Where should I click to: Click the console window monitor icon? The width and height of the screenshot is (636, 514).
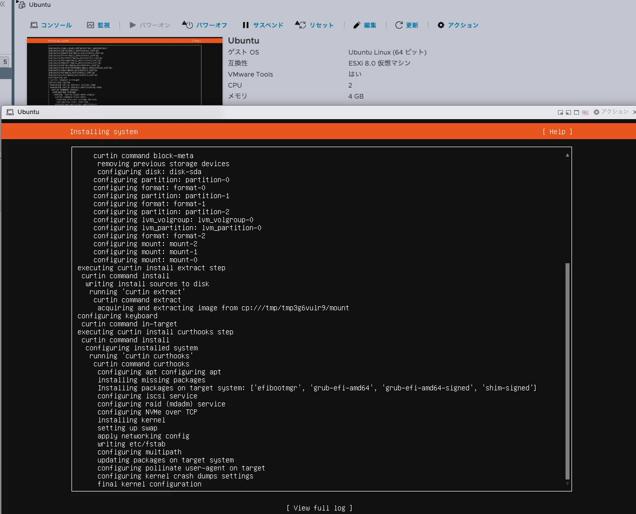click(10, 112)
